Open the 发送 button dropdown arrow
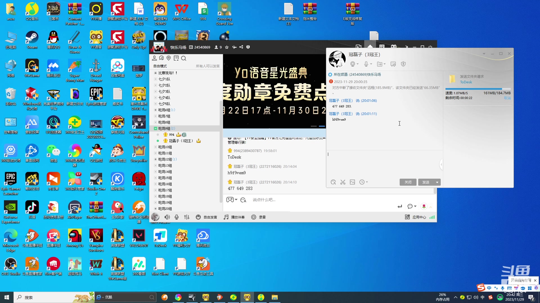This screenshot has width=540, height=303. (437, 182)
